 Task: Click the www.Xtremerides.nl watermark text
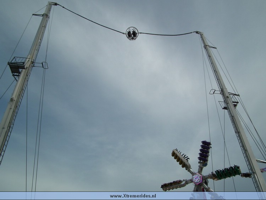pyautogui.click(x=133, y=196)
